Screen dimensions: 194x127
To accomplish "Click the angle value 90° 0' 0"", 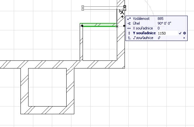I will pos(164,23).
